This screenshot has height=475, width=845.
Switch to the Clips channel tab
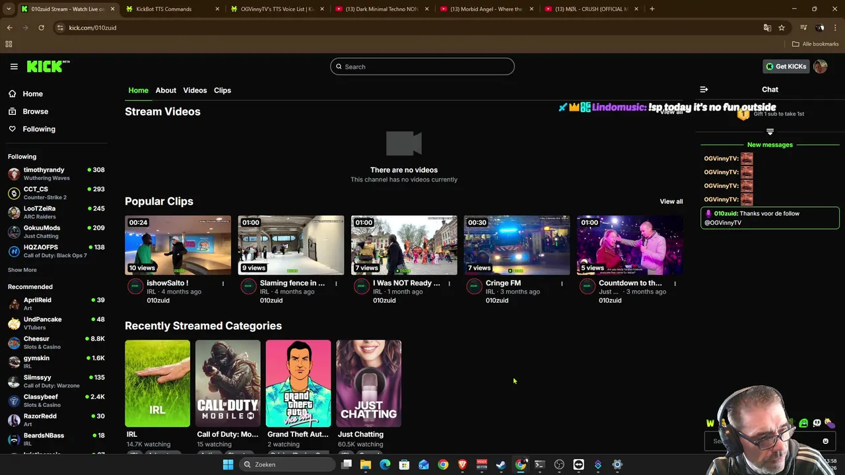(222, 90)
